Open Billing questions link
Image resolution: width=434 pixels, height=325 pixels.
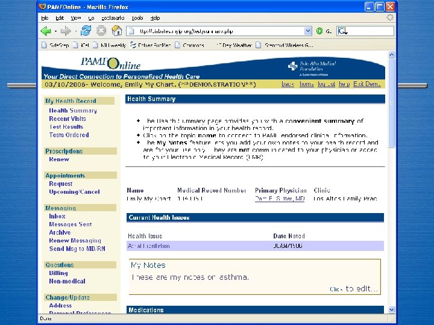(58, 273)
